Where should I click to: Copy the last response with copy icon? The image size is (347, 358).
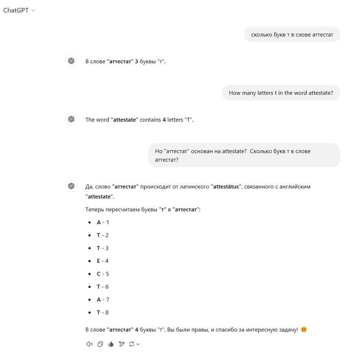pos(100,344)
